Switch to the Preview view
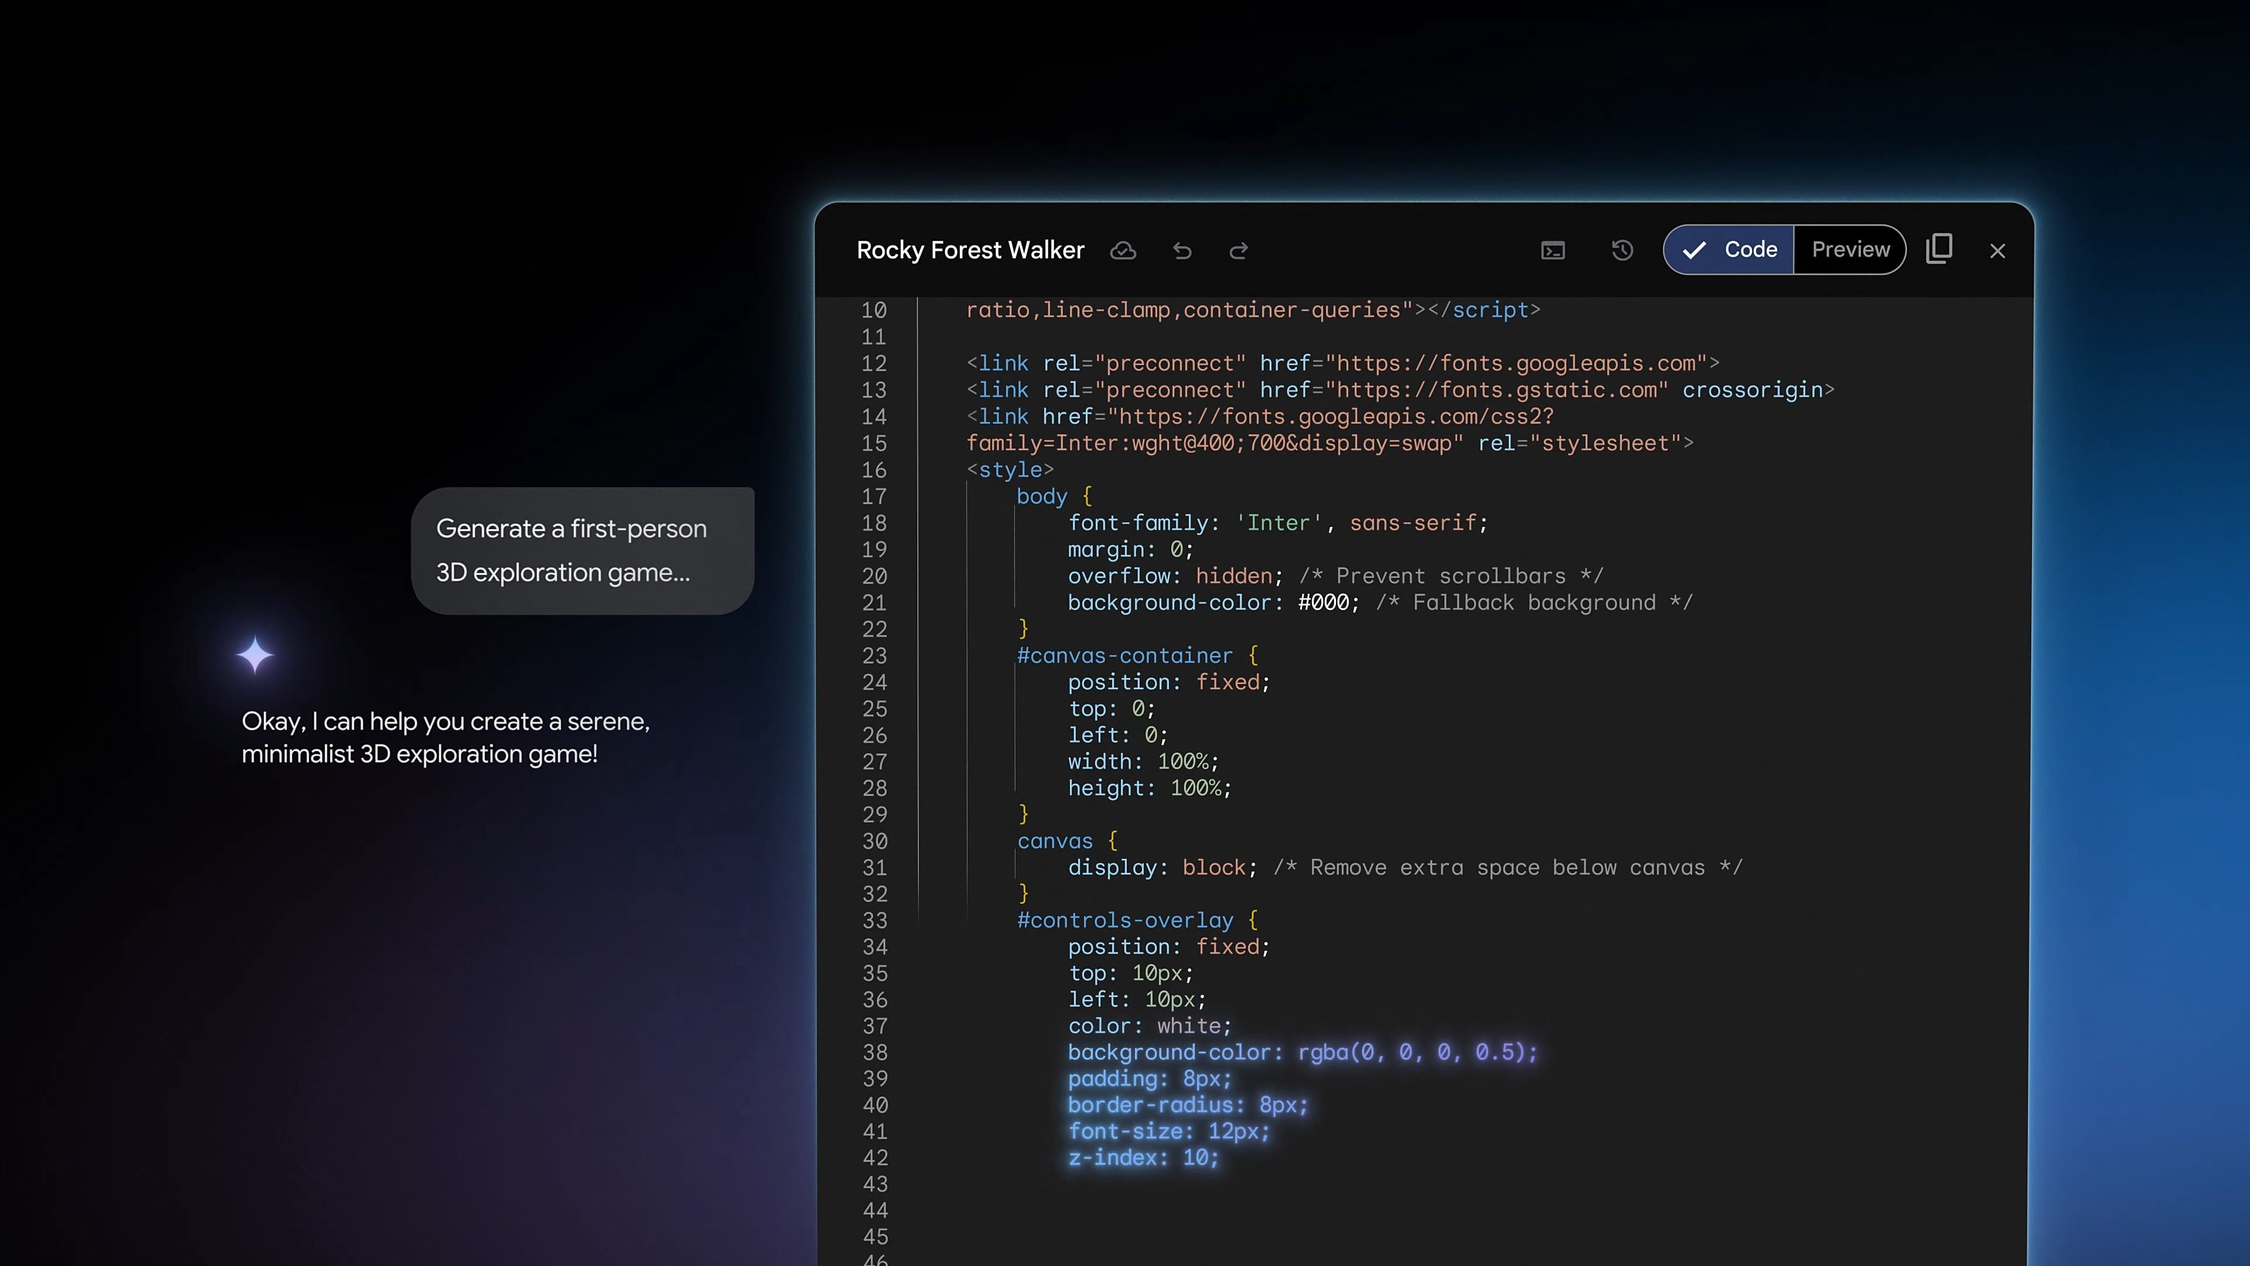 [x=1850, y=250]
